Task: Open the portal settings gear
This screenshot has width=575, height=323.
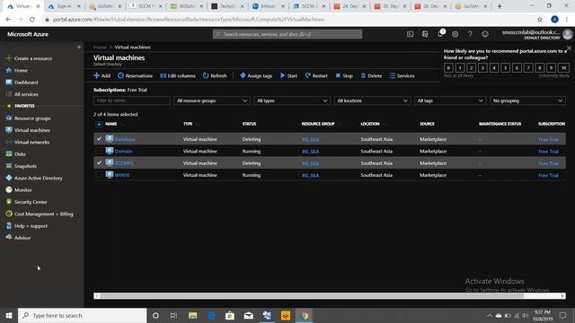Action: 456,34
